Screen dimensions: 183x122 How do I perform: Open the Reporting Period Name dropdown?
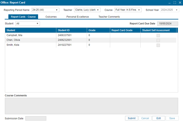coord(45,10)
